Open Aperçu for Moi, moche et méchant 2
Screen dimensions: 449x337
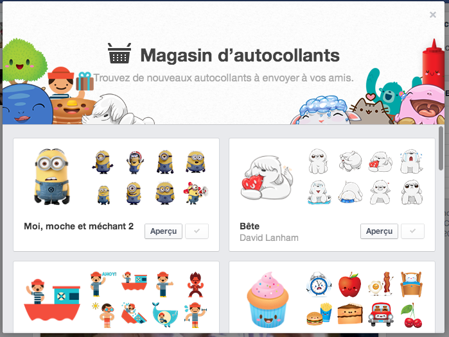(x=163, y=231)
